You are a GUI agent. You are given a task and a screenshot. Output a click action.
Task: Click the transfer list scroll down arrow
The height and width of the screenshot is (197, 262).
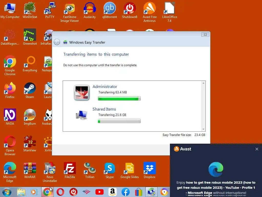point(203,129)
